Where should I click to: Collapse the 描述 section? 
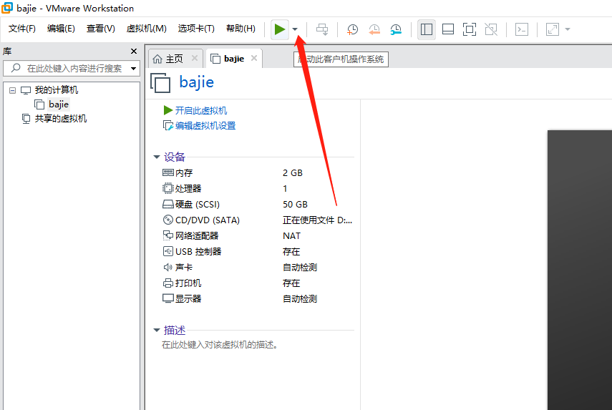(x=157, y=331)
